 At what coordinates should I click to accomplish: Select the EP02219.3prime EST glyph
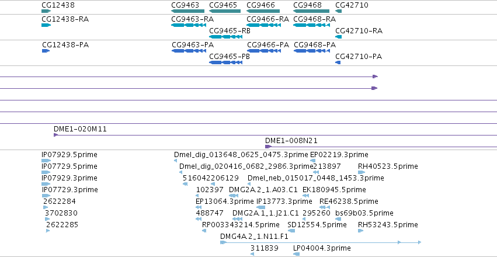pyautogui.click(x=313, y=161)
